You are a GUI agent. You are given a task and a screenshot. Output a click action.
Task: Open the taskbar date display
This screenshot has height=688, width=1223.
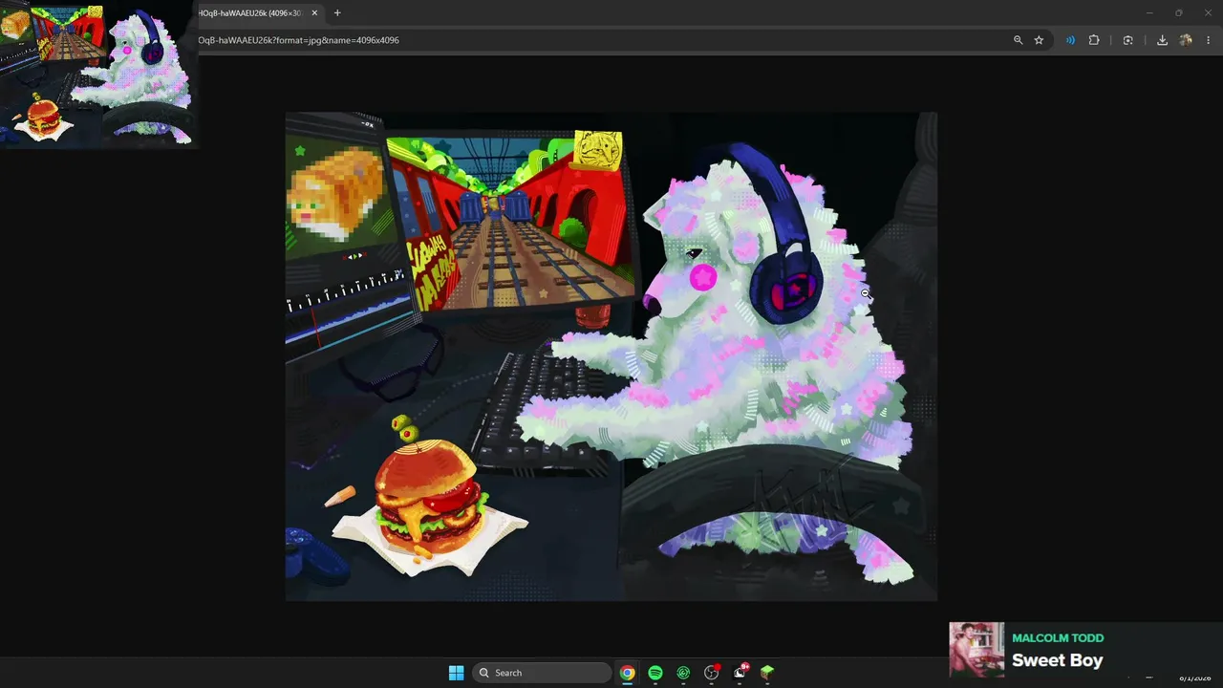(1195, 677)
